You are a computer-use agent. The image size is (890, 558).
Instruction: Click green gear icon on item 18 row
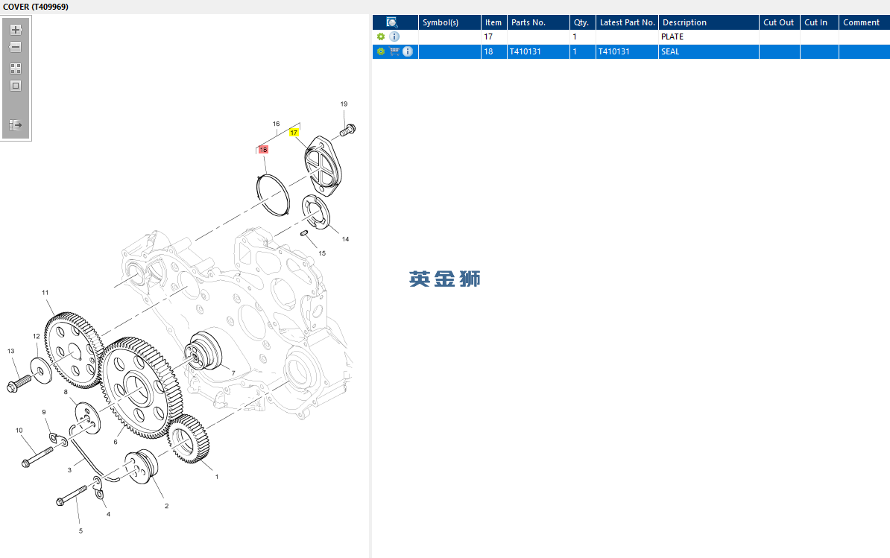pyautogui.click(x=381, y=51)
